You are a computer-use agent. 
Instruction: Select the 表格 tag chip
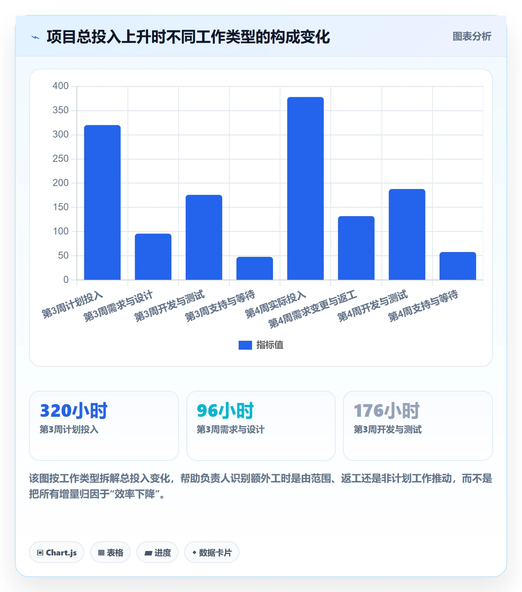(x=110, y=552)
